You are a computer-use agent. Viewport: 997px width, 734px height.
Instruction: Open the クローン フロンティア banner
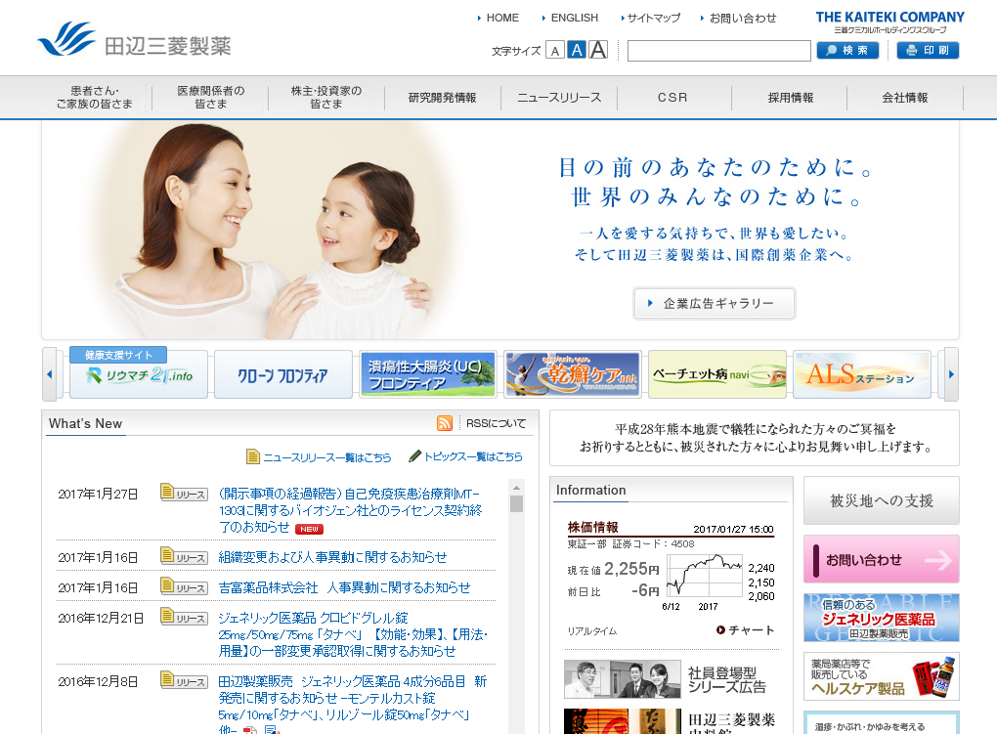282,374
